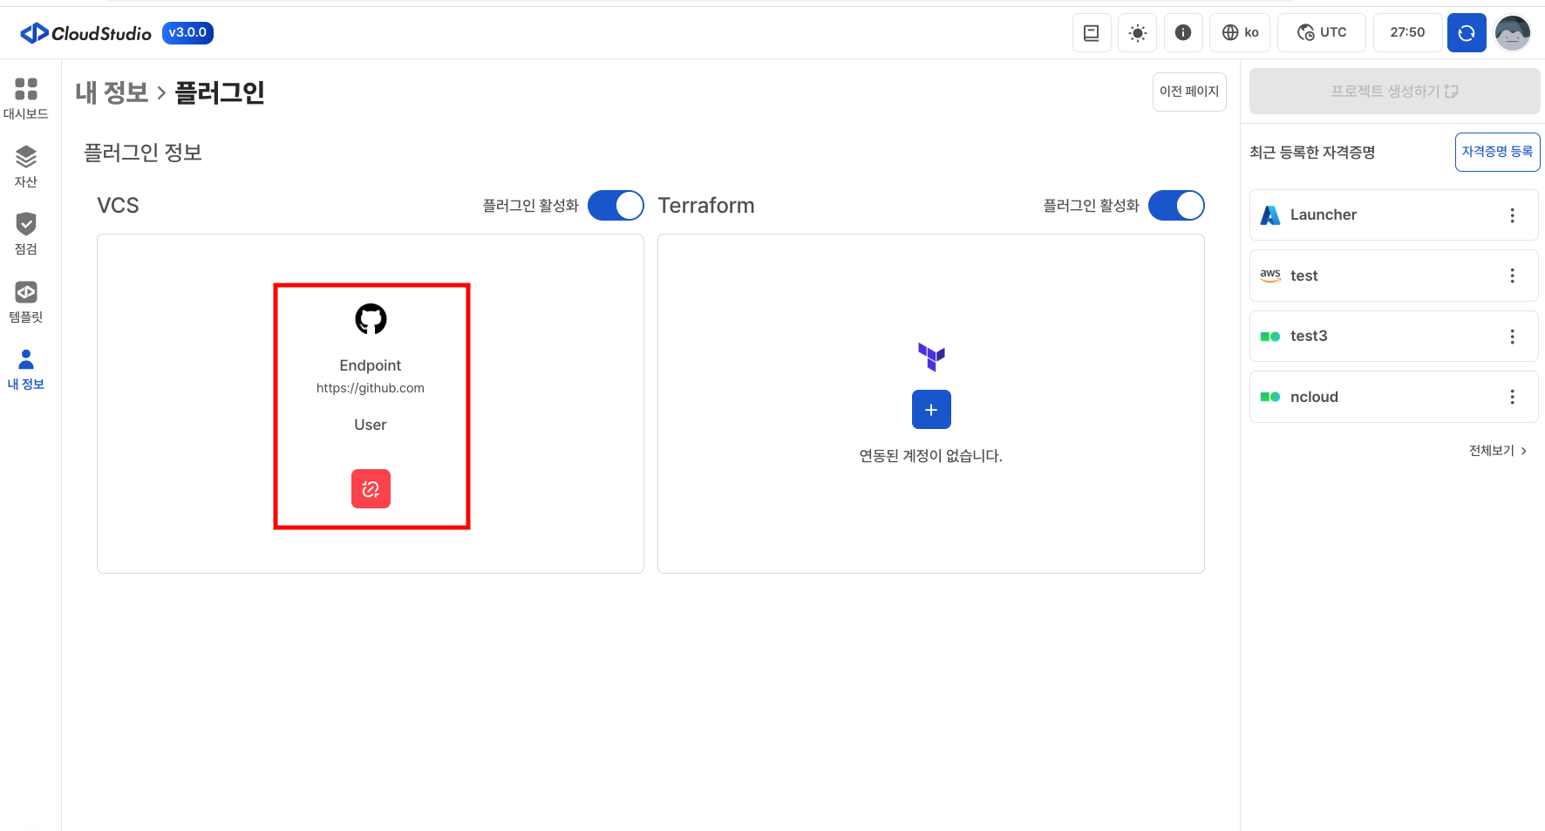This screenshot has height=831, width=1545.
Task: Click the CloudStudio logo
Action: [86, 33]
